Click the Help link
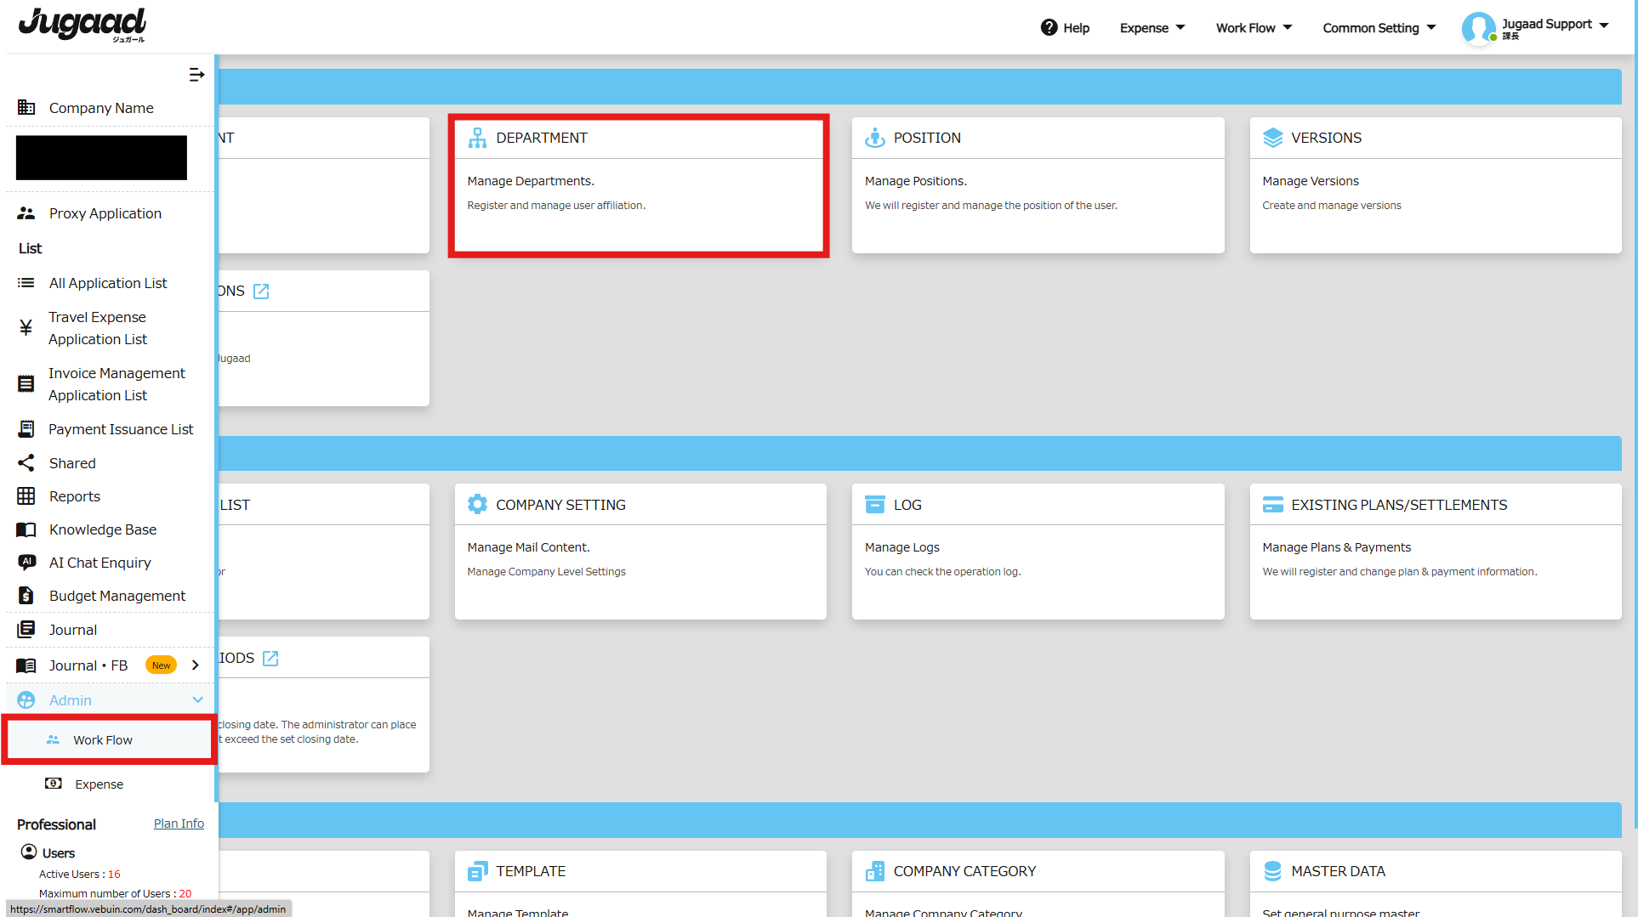 (1076, 28)
